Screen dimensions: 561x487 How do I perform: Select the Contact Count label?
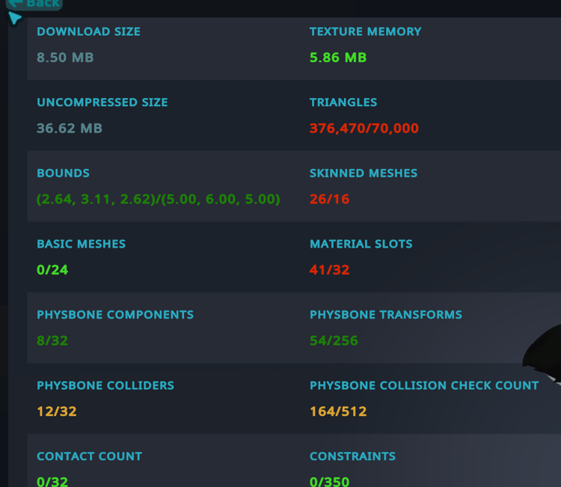[x=90, y=456]
